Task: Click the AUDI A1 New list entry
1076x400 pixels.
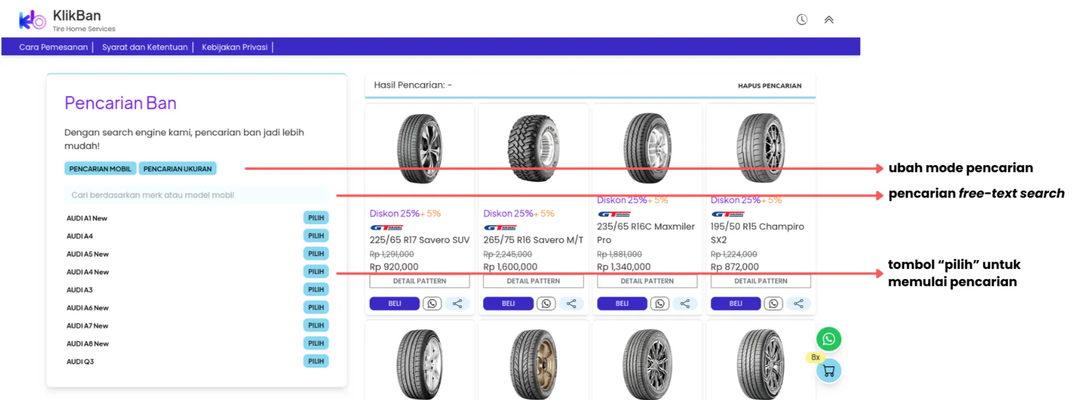Action: pyautogui.click(x=87, y=218)
